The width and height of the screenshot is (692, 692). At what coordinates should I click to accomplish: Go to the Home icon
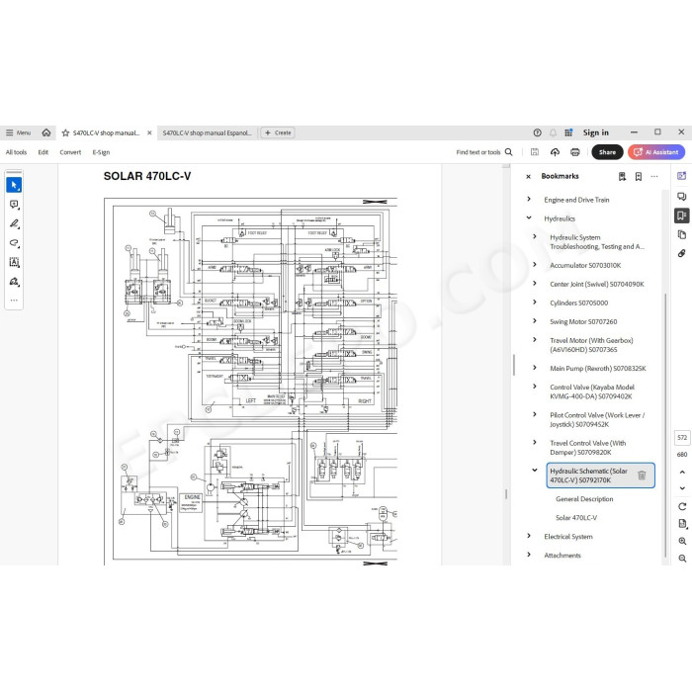click(45, 132)
